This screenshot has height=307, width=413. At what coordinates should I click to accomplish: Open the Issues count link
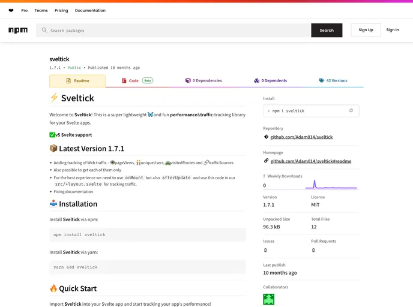[265, 249]
